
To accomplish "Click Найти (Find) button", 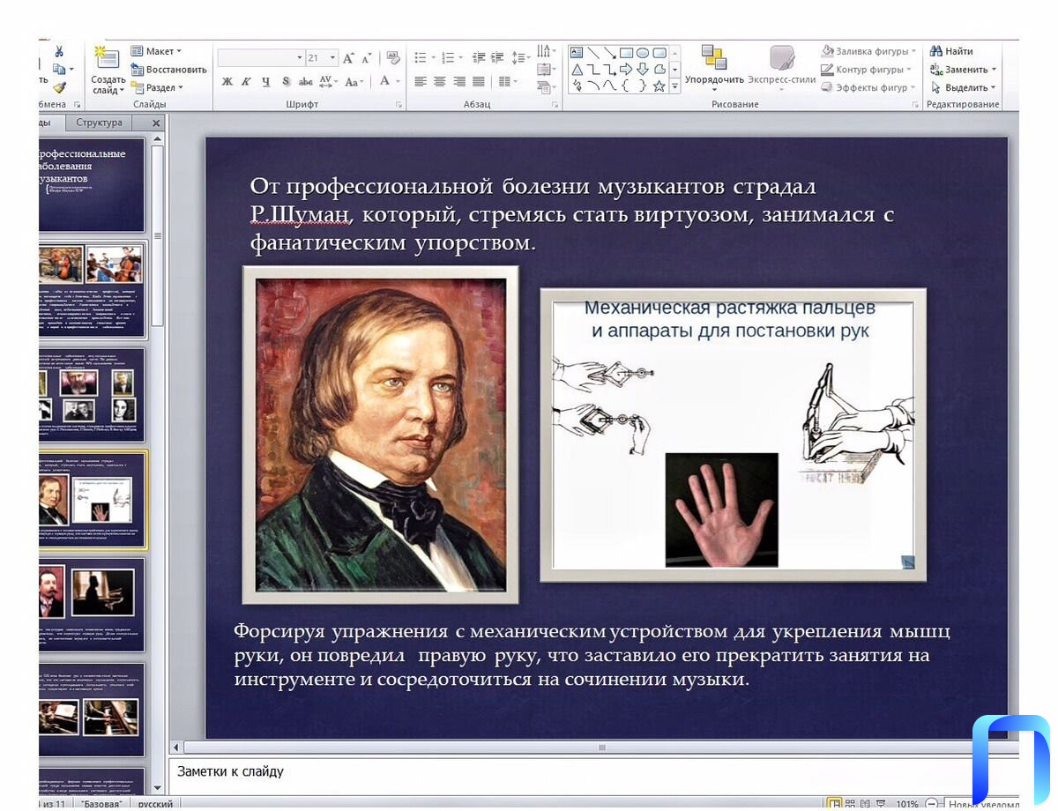I will click(952, 51).
